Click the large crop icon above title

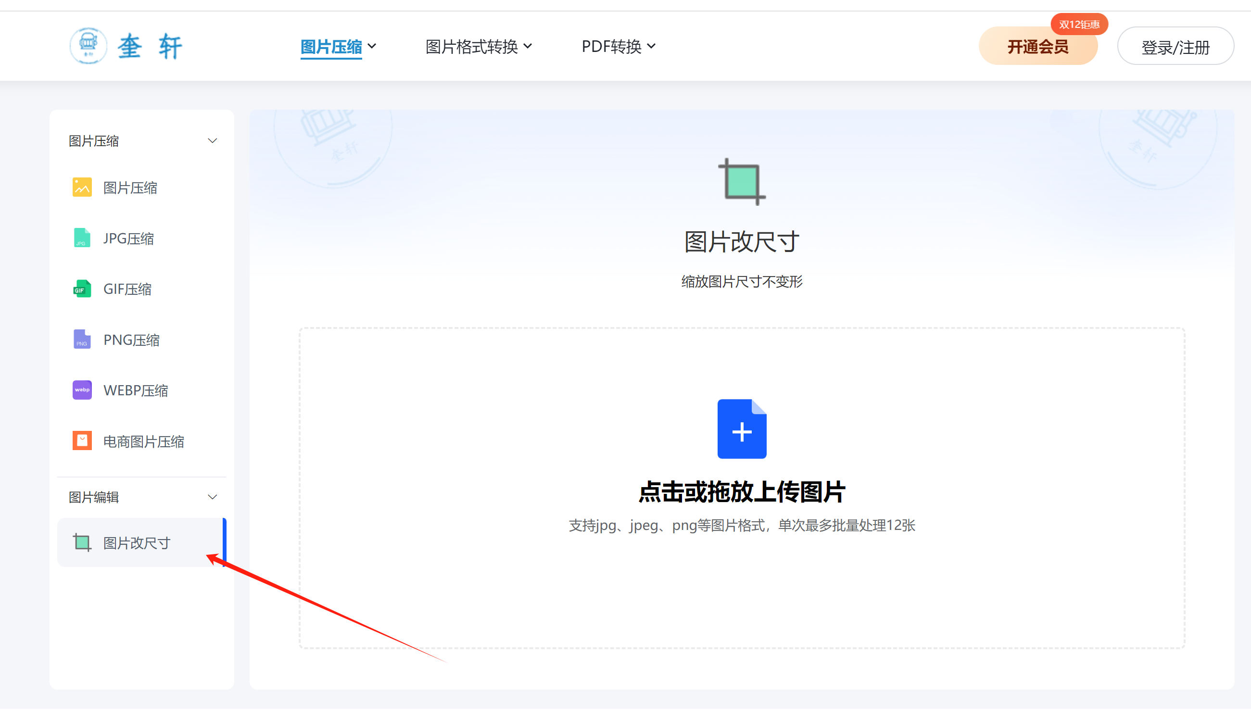pos(742,181)
